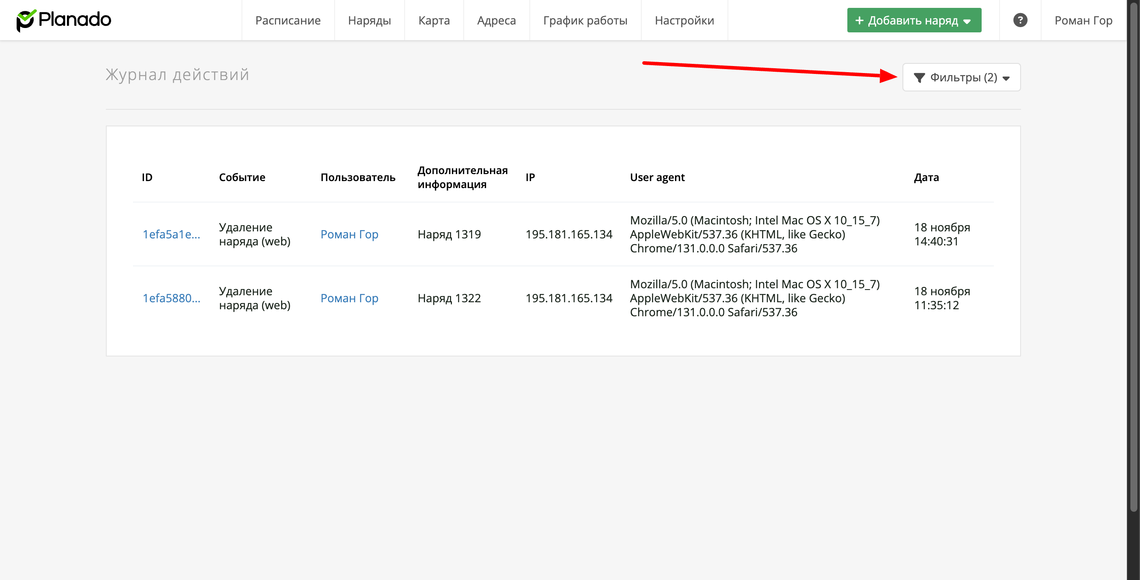Screen dimensions: 1140x580
Task: Switch to the Карта page
Action: coord(434,21)
